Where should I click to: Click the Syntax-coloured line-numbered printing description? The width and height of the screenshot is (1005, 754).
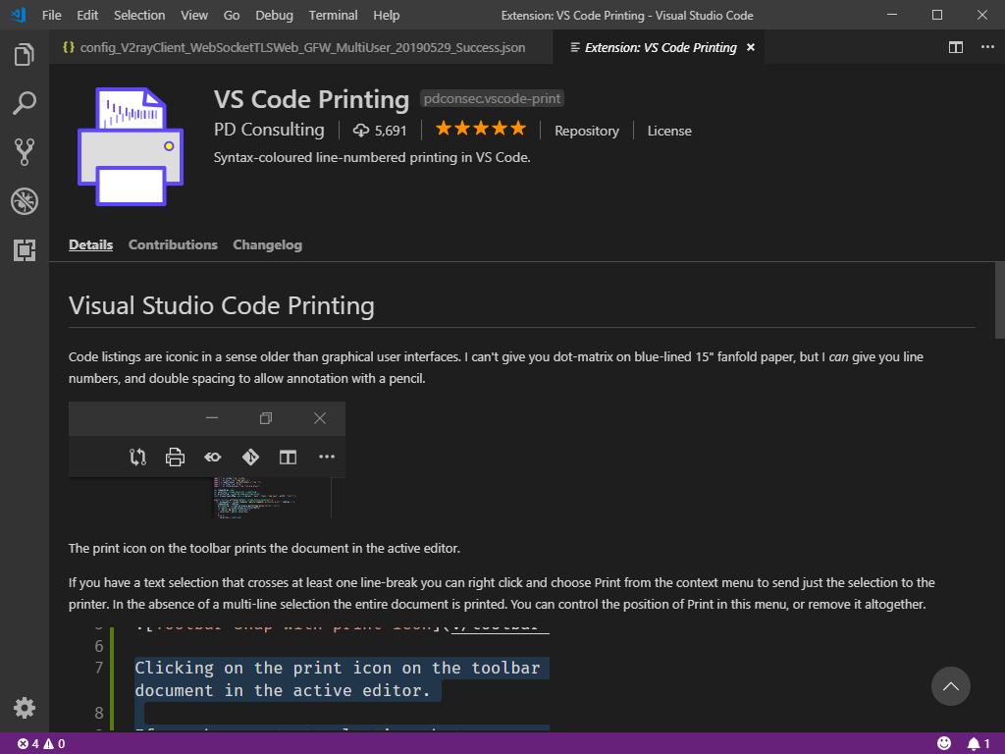point(372,158)
